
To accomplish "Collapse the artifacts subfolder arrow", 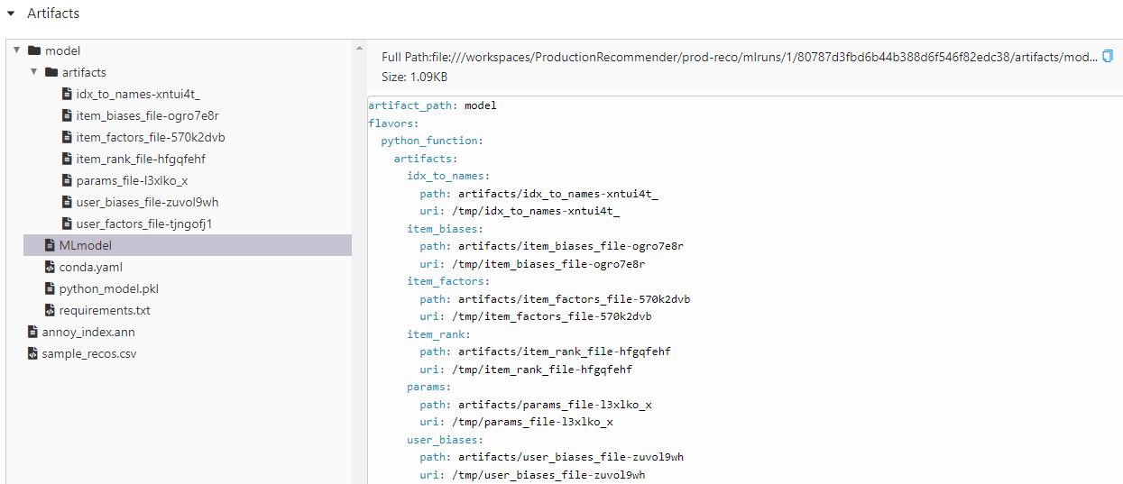I will pyautogui.click(x=33, y=72).
